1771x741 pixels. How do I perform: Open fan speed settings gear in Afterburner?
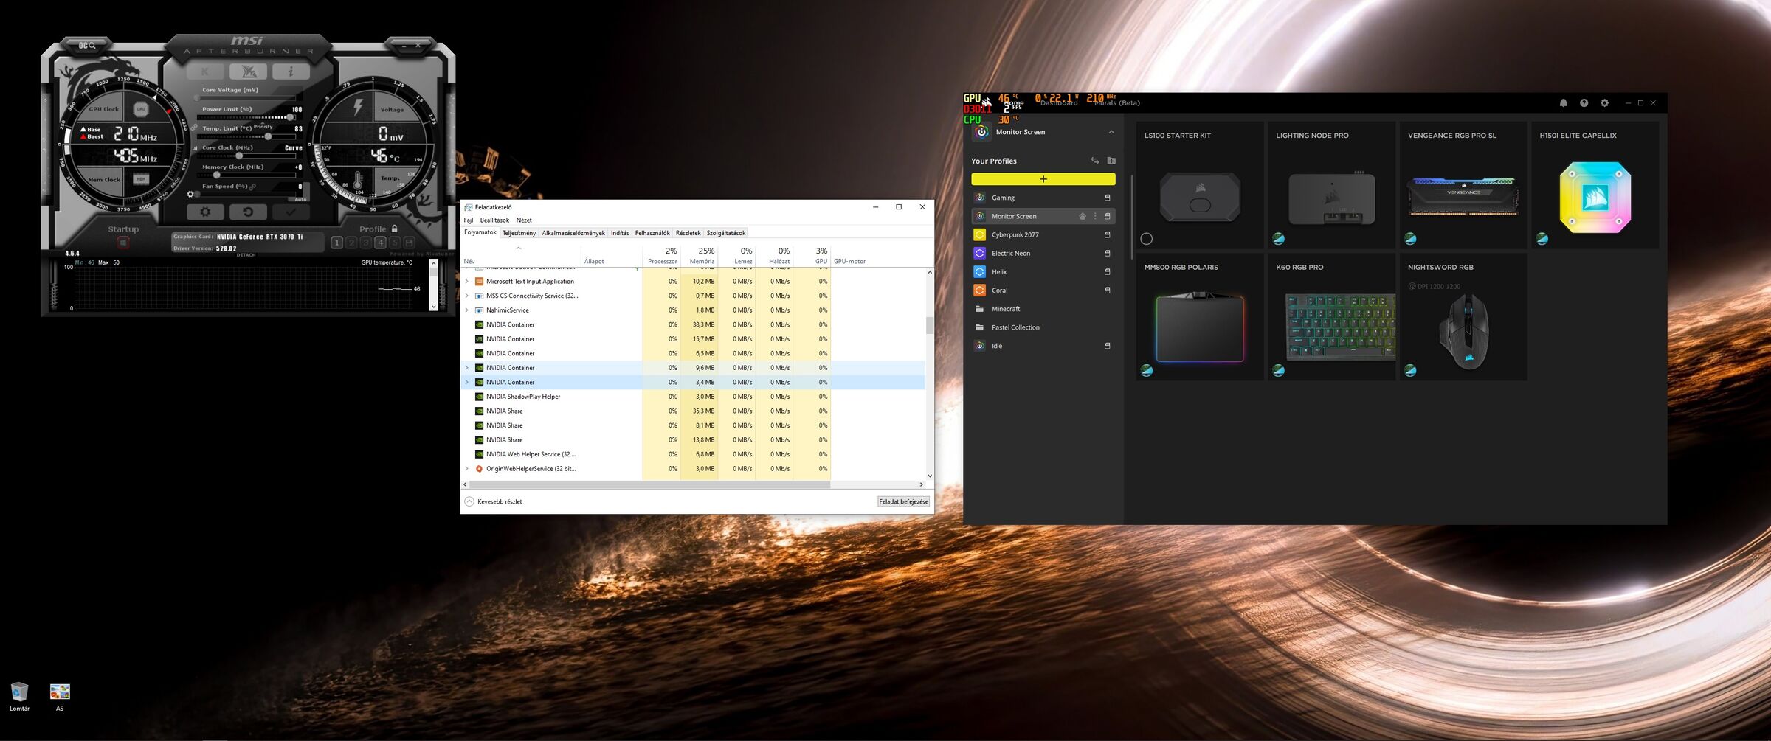(x=190, y=195)
